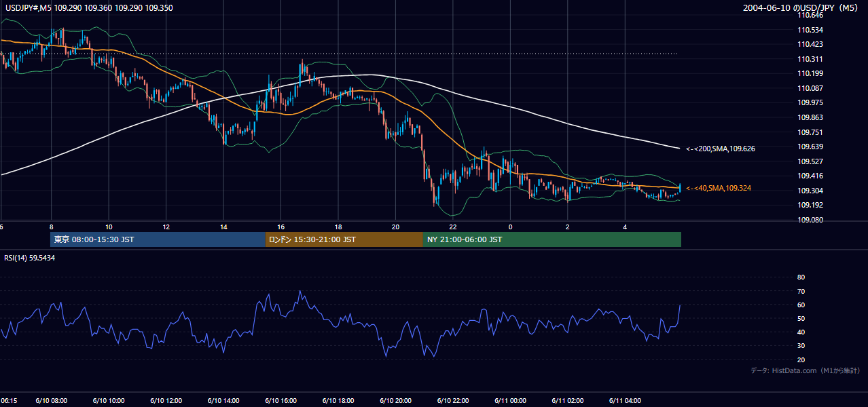The height and width of the screenshot is (407, 868).
Task: Click the London 15:30-21:00 JST session bar
Action: point(344,239)
